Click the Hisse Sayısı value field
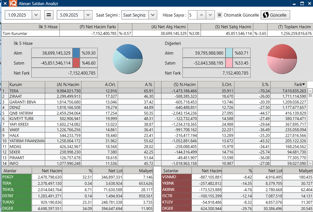 (193, 15)
